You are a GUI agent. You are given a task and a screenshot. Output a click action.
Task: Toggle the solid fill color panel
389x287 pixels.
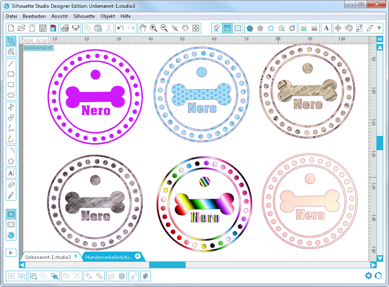227,28
